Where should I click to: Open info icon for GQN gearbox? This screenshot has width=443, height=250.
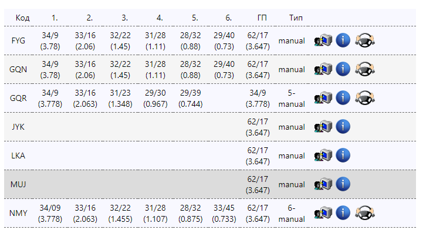[343, 69]
